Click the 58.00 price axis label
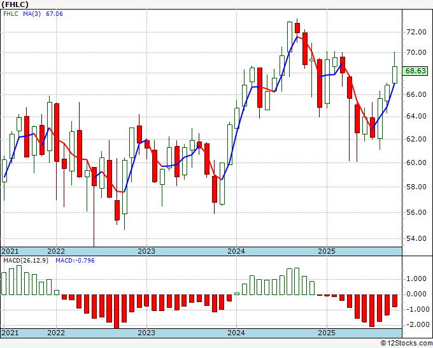433x348 pixels. 416,187
